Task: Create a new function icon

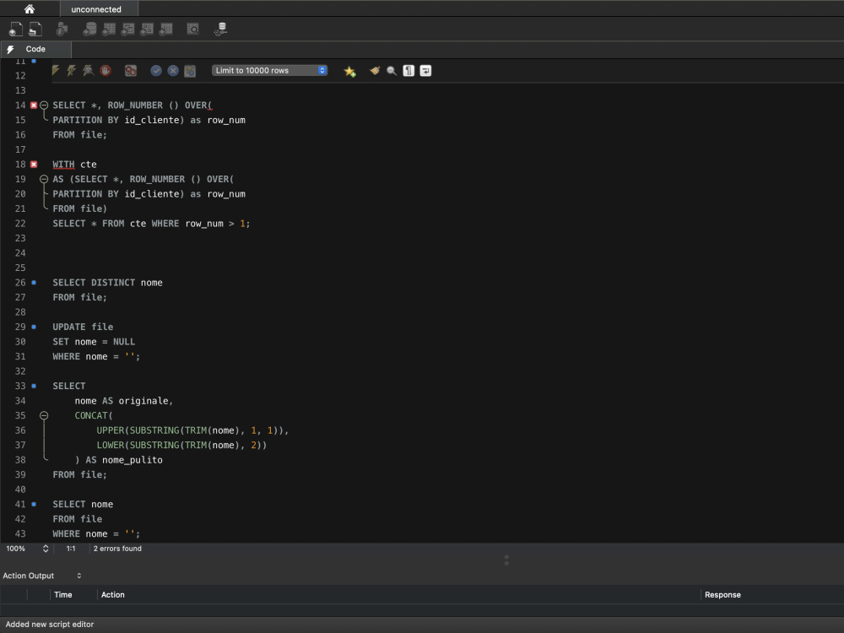Action: [x=165, y=29]
